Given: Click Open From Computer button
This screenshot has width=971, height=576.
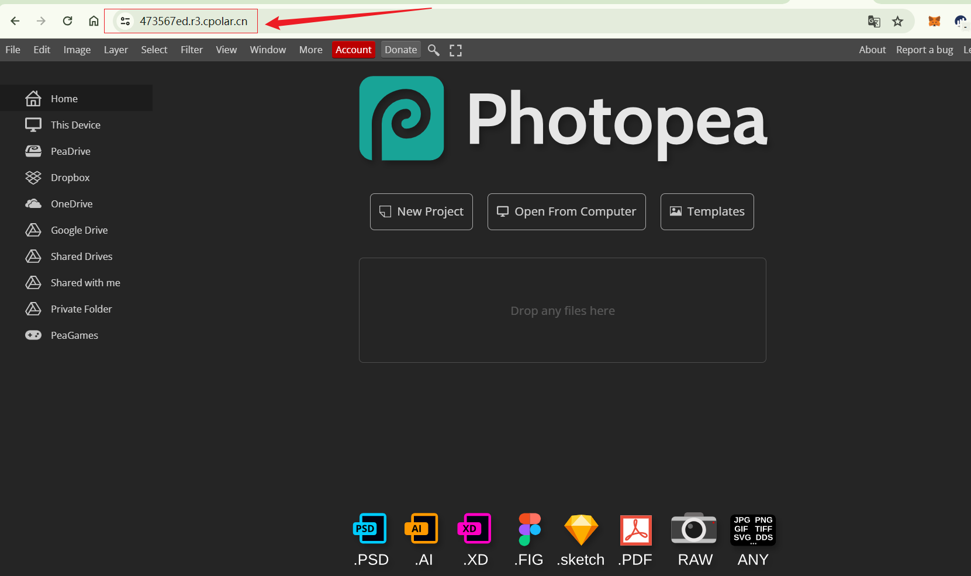Looking at the screenshot, I should click(x=566, y=211).
